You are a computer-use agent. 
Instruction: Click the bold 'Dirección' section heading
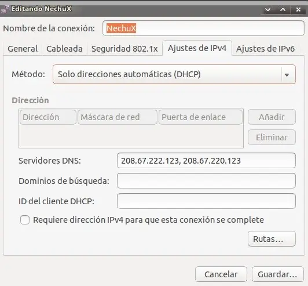(x=30, y=100)
